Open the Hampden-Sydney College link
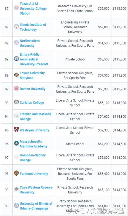Viewport: 128px width, 216px height. coord(33,158)
